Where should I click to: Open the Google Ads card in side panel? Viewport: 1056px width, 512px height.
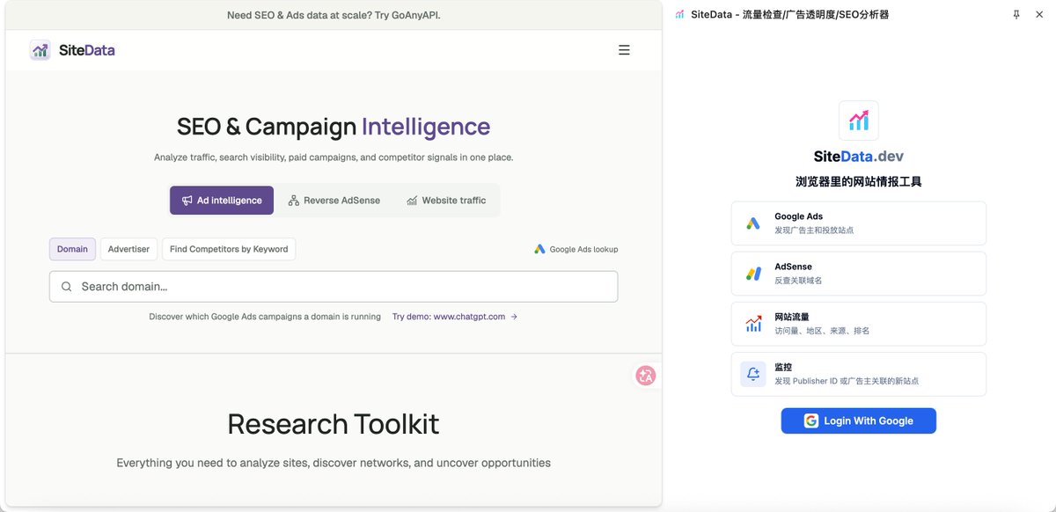(859, 223)
